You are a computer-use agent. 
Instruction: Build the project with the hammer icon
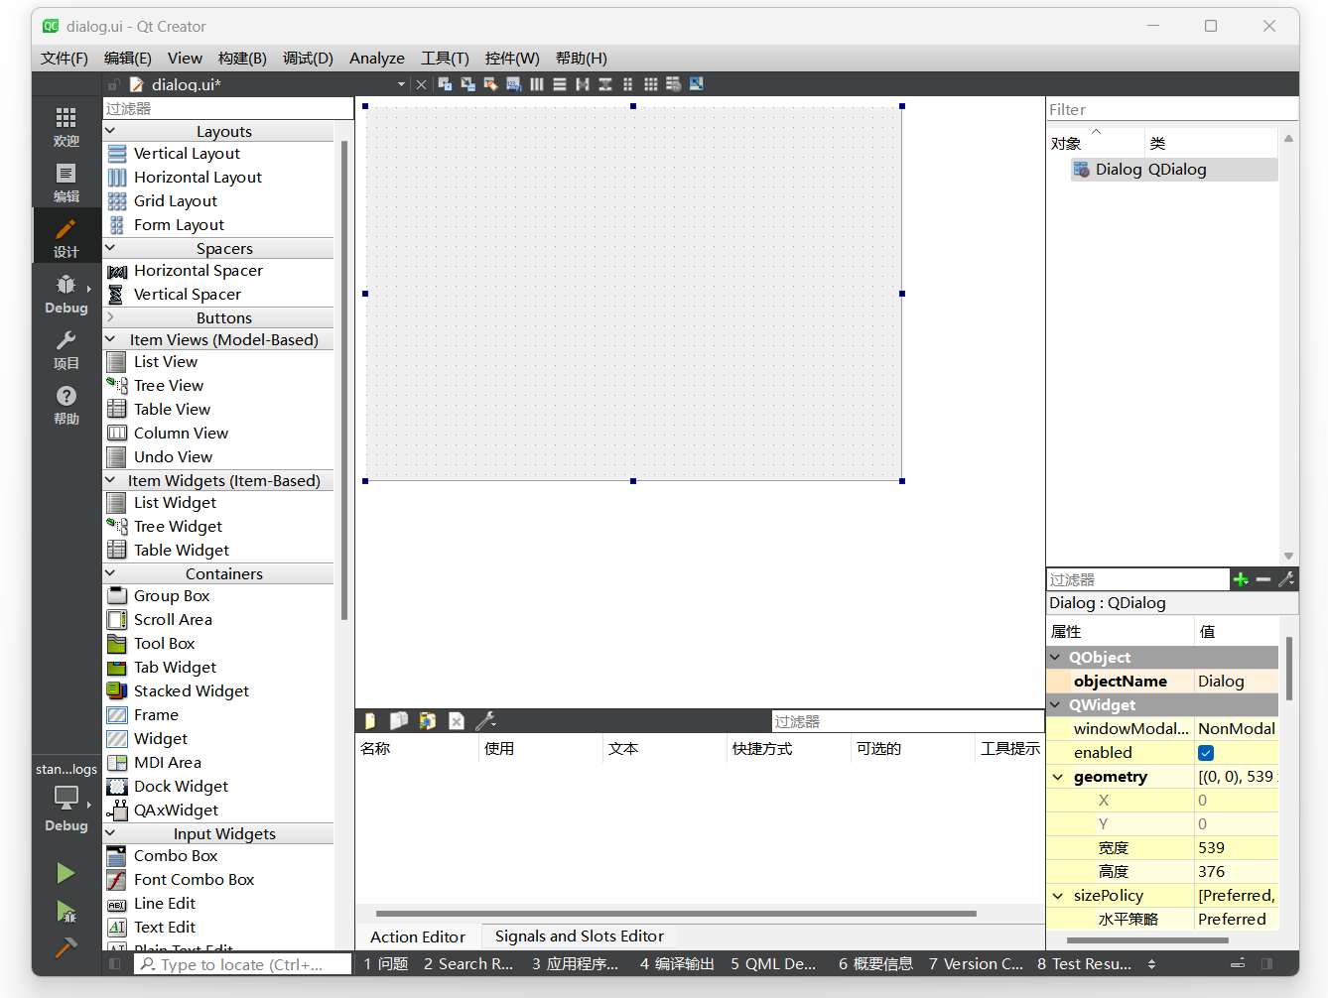(66, 947)
